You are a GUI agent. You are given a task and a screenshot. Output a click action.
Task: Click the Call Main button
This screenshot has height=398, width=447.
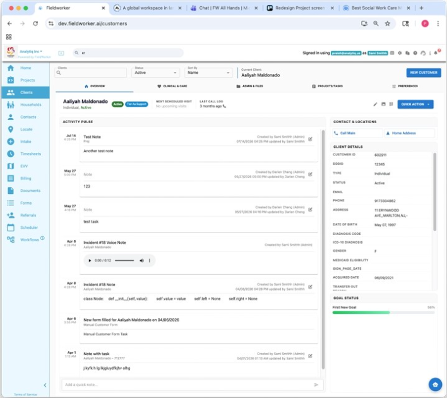357,133
